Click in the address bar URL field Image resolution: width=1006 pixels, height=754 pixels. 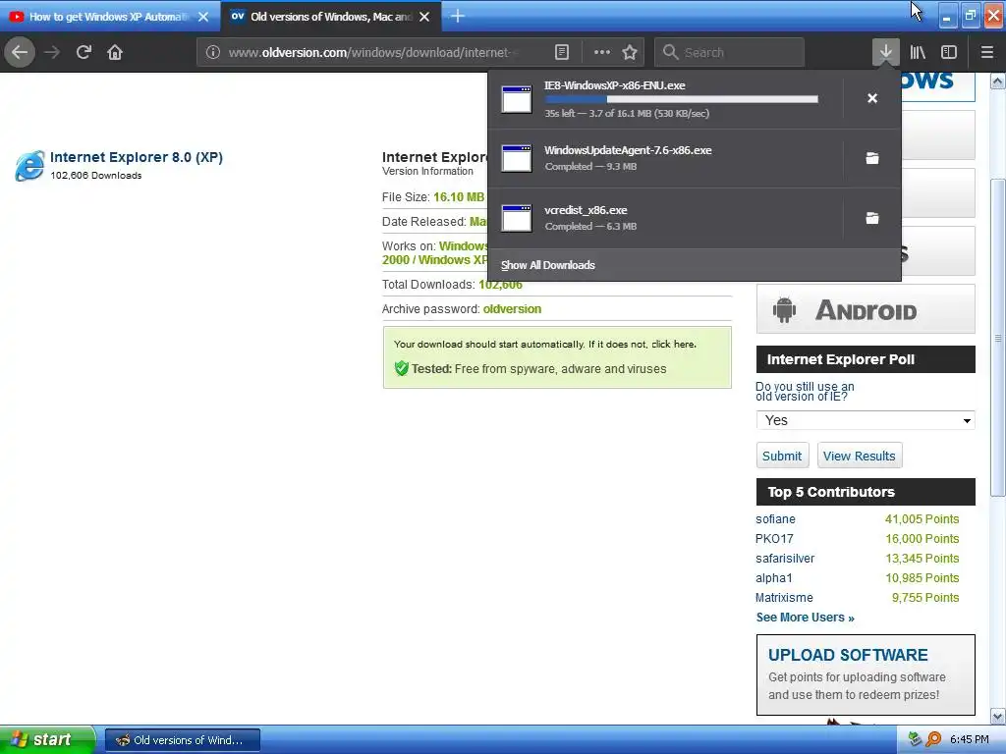coord(372,53)
